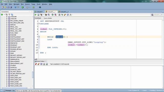Click the Forward navigation icon in toolbar
The height and width of the screenshot is (92, 164).
click(27, 7)
